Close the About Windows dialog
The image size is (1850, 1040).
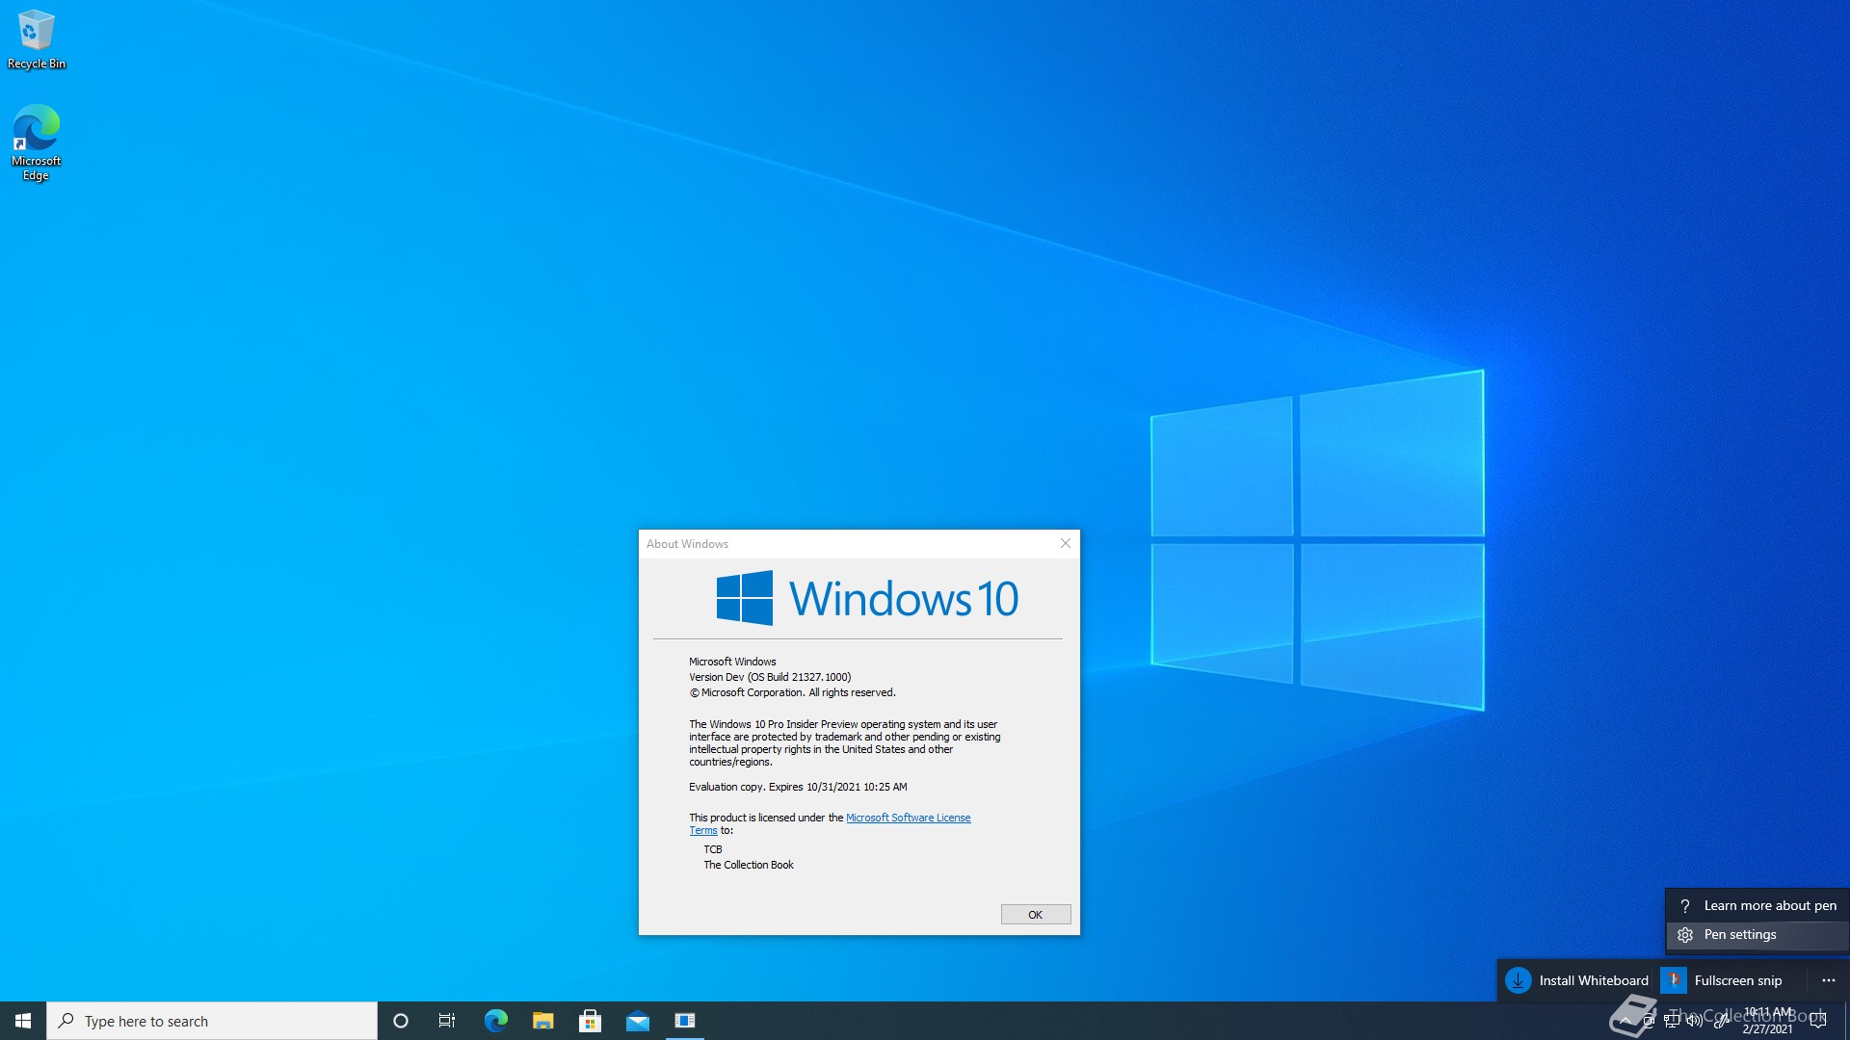tap(1066, 543)
